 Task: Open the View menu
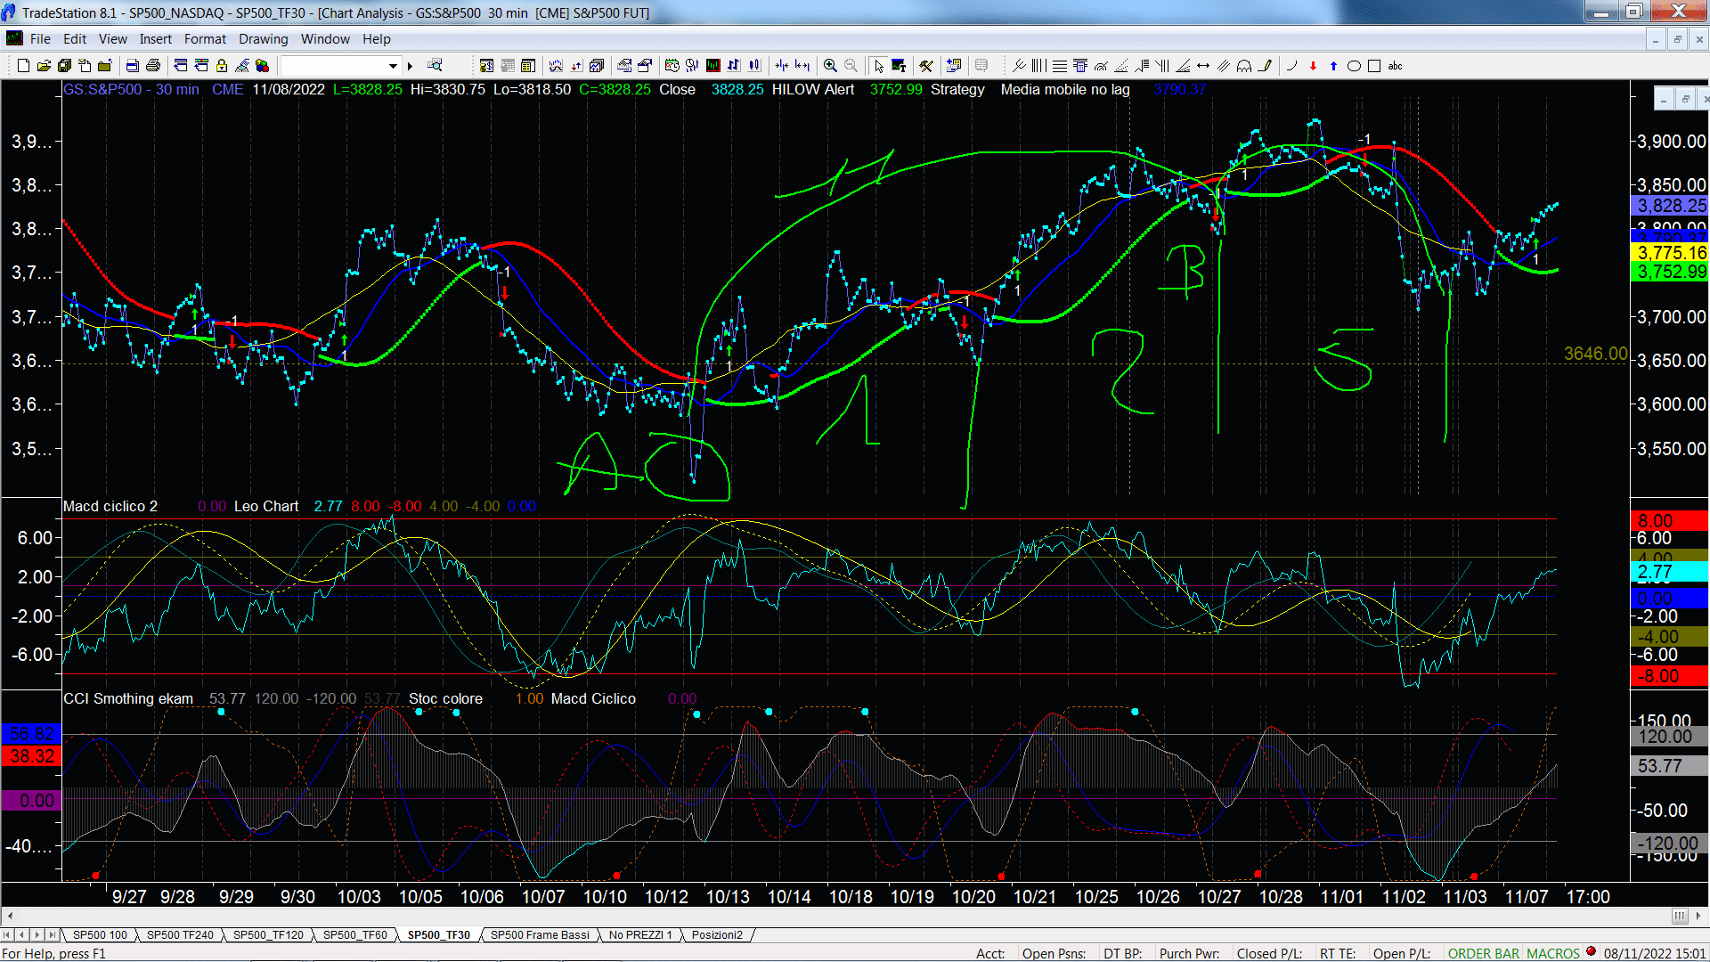(x=112, y=39)
